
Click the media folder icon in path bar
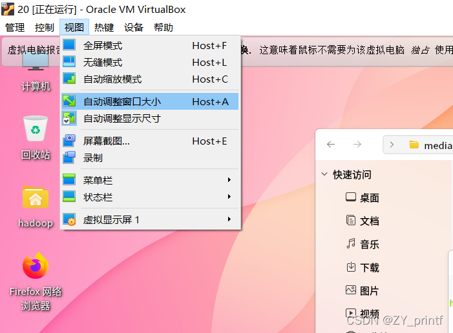pos(414,145)
